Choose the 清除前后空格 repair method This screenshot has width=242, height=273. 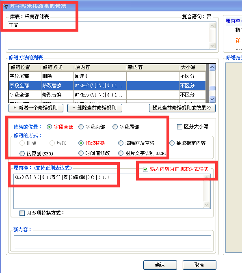121,143
